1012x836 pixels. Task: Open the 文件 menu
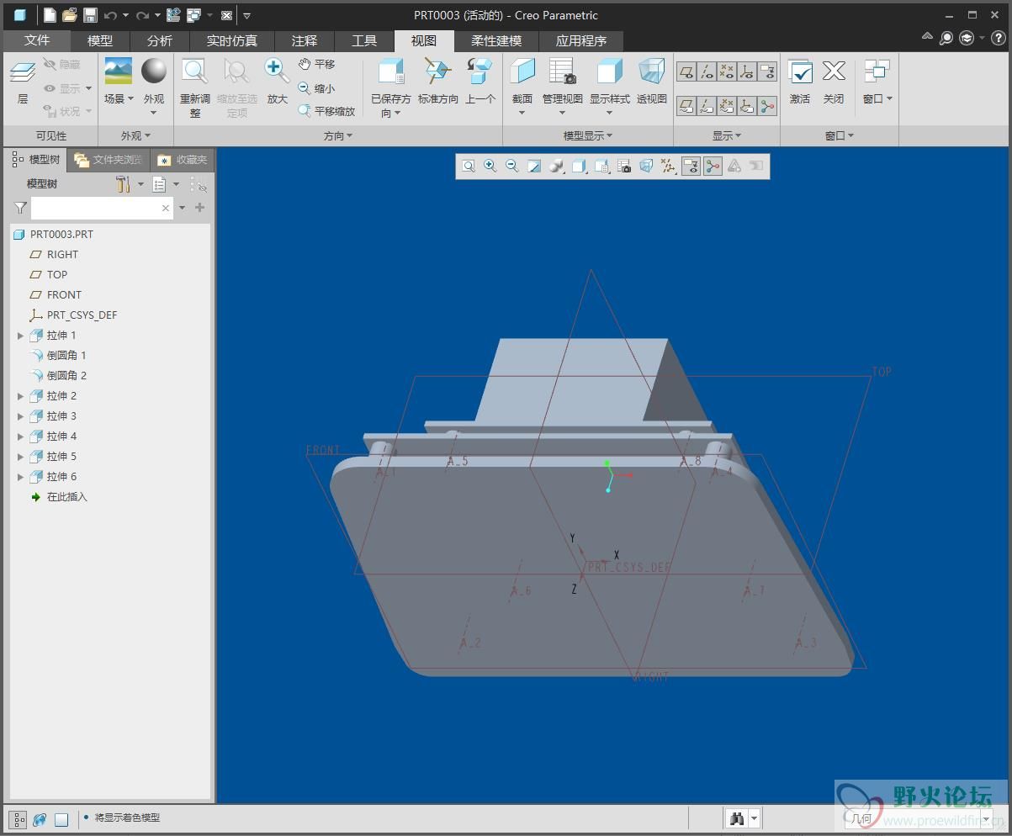click(x=37, y=40)
